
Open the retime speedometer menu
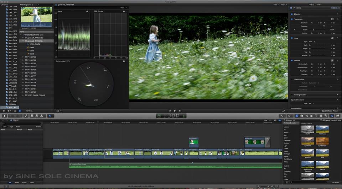click(290, 116)
